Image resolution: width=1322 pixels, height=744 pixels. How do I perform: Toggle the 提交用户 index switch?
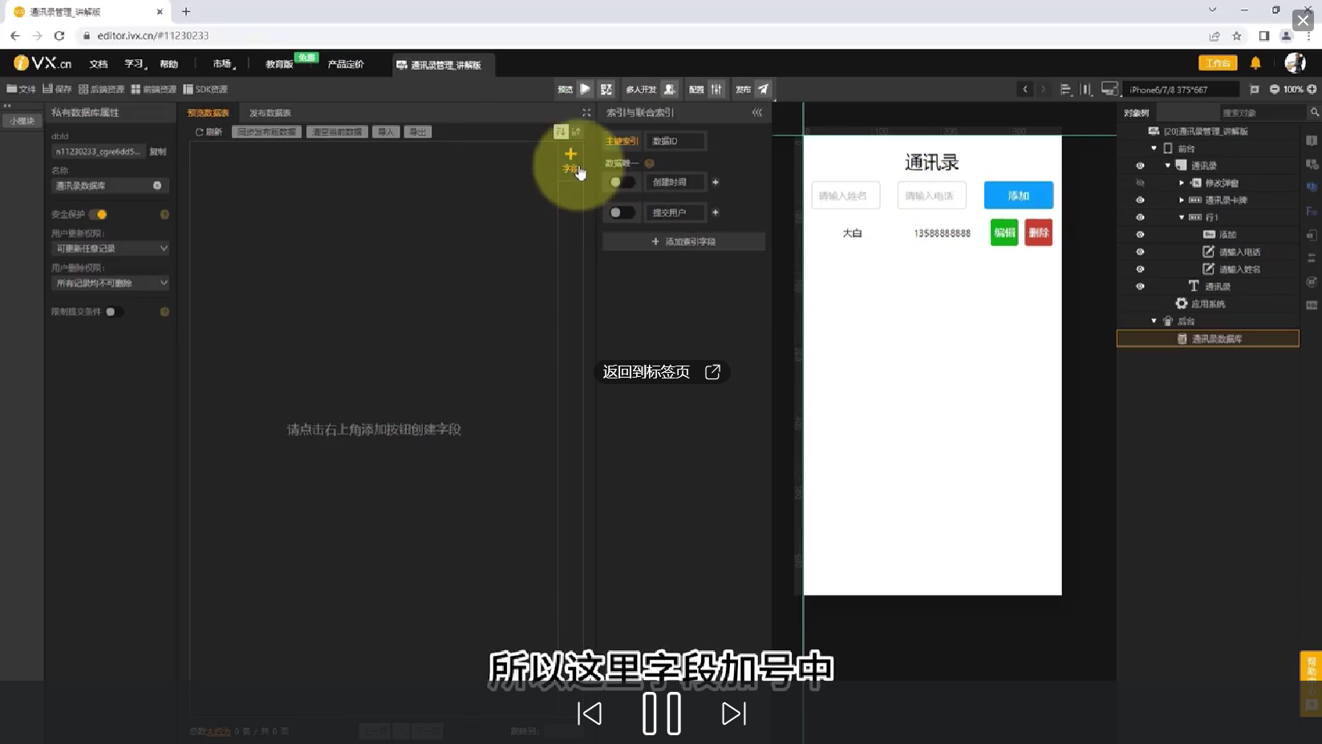(x=622, y=212)
